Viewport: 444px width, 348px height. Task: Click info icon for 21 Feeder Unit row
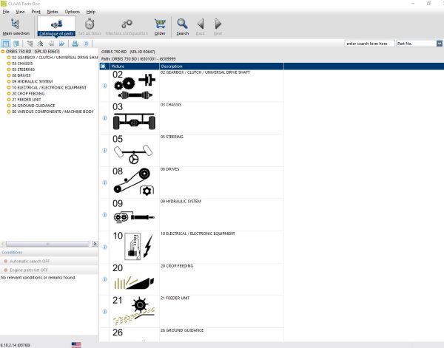[x=105, y=311]
